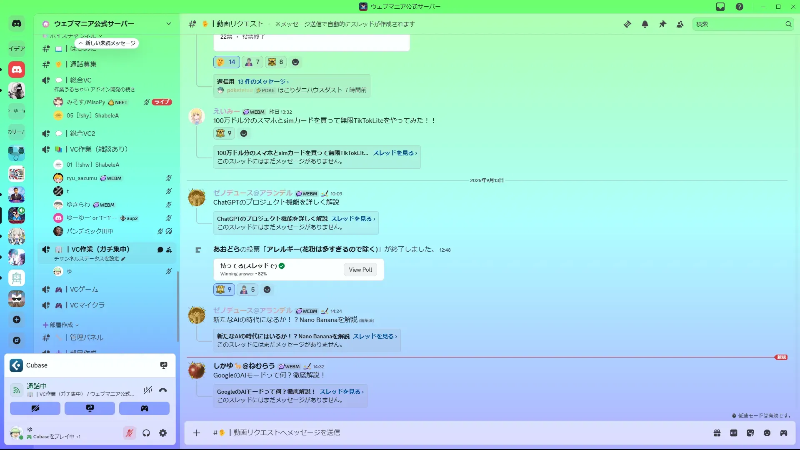
Task: Open pinned messages pin icon
Action: pos(662,24)
